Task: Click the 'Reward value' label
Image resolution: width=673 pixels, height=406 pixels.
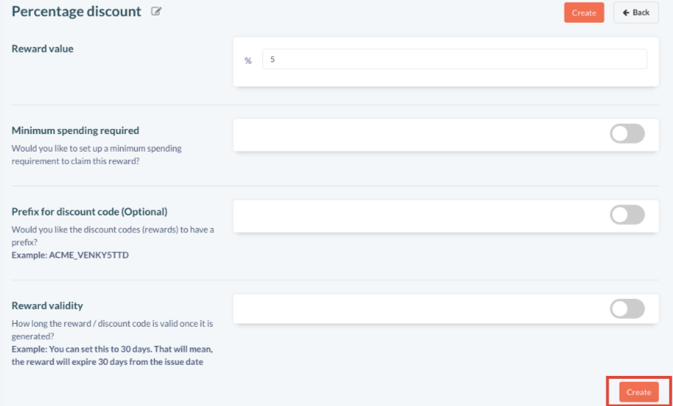Action: [x=43, y=49]
